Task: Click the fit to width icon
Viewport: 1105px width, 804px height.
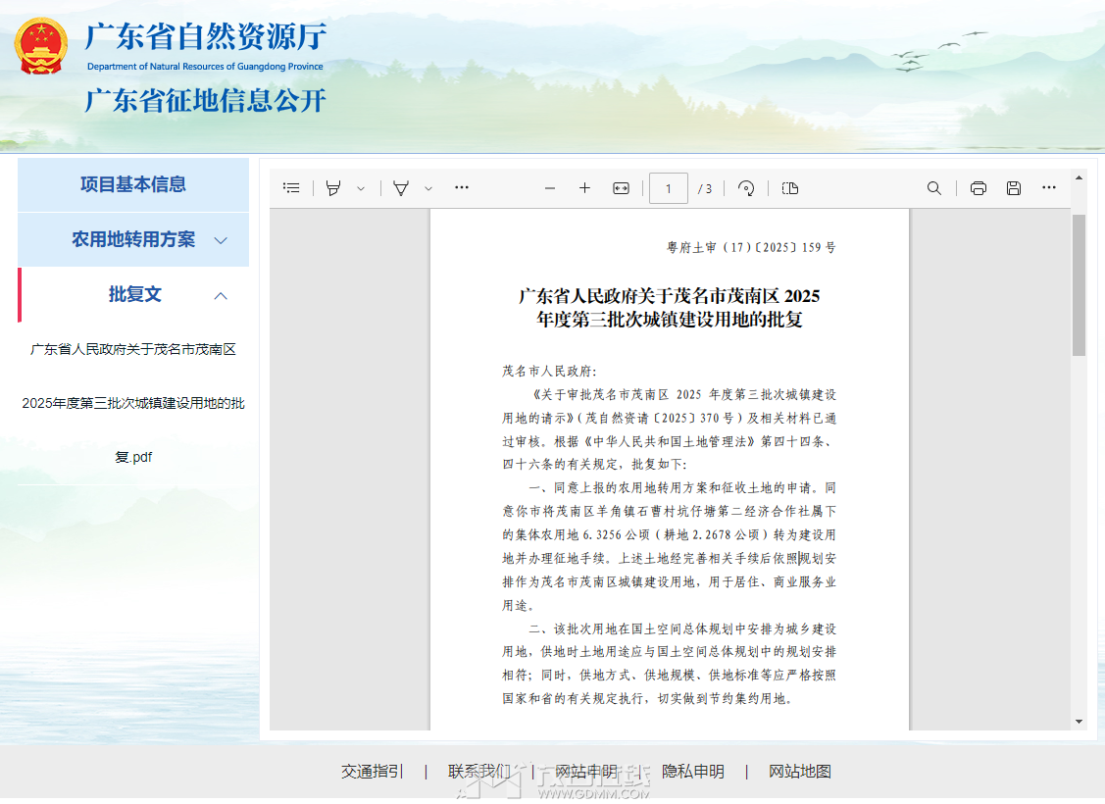Action: coord(621,188)
